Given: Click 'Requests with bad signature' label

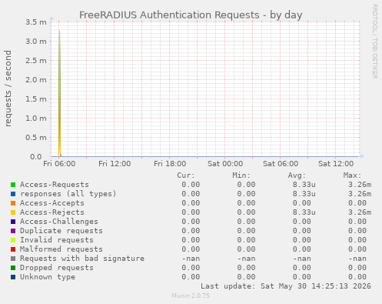Looking at the screenshot, I should tap(82, 259).
